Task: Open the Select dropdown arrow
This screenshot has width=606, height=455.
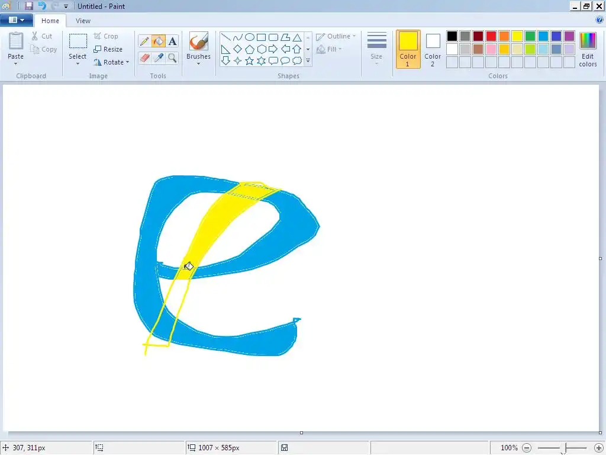Action: tap(78, 64)
